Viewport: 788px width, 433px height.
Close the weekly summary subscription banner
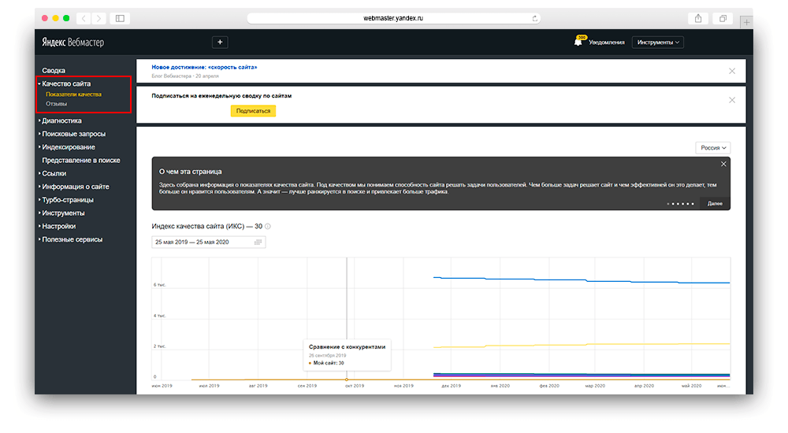pyautogui.click(x=732, y=101)
